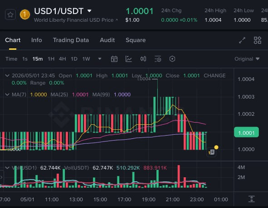Open chart layout grid icon
Screen dimensions: 268x208
click(258, 40)
